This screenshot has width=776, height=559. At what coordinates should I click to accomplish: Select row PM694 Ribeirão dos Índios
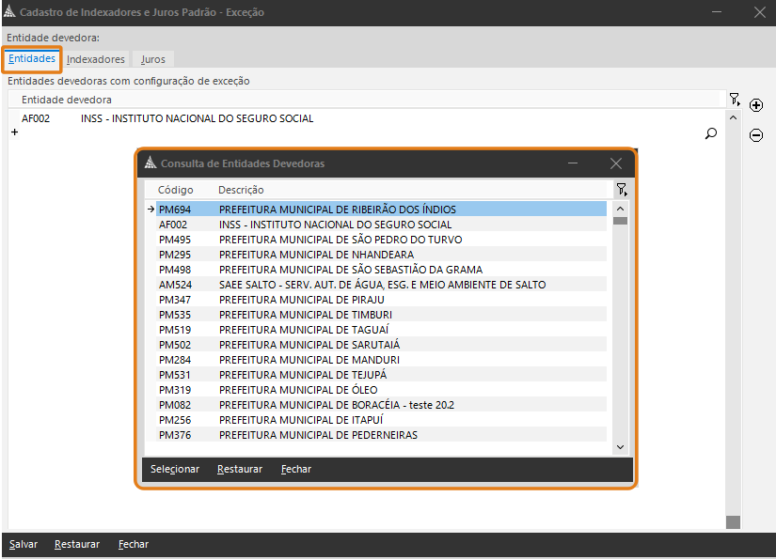click(381, 210)
